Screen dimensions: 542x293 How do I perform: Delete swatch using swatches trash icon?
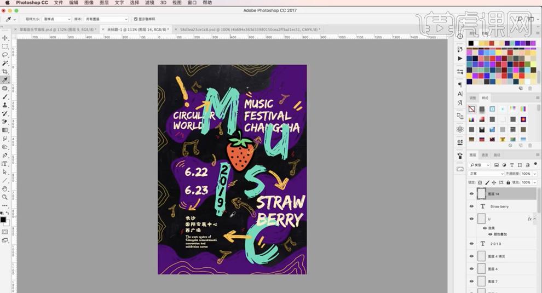tap(530, 89)
